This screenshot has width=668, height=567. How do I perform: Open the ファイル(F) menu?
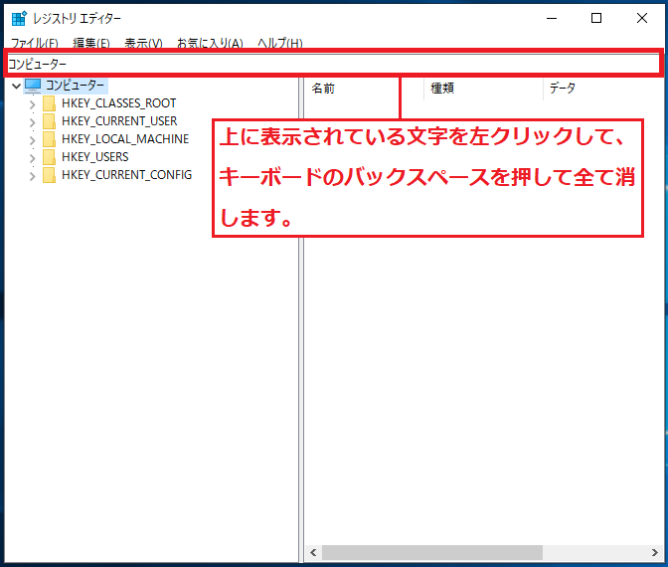tap(34, 43)
